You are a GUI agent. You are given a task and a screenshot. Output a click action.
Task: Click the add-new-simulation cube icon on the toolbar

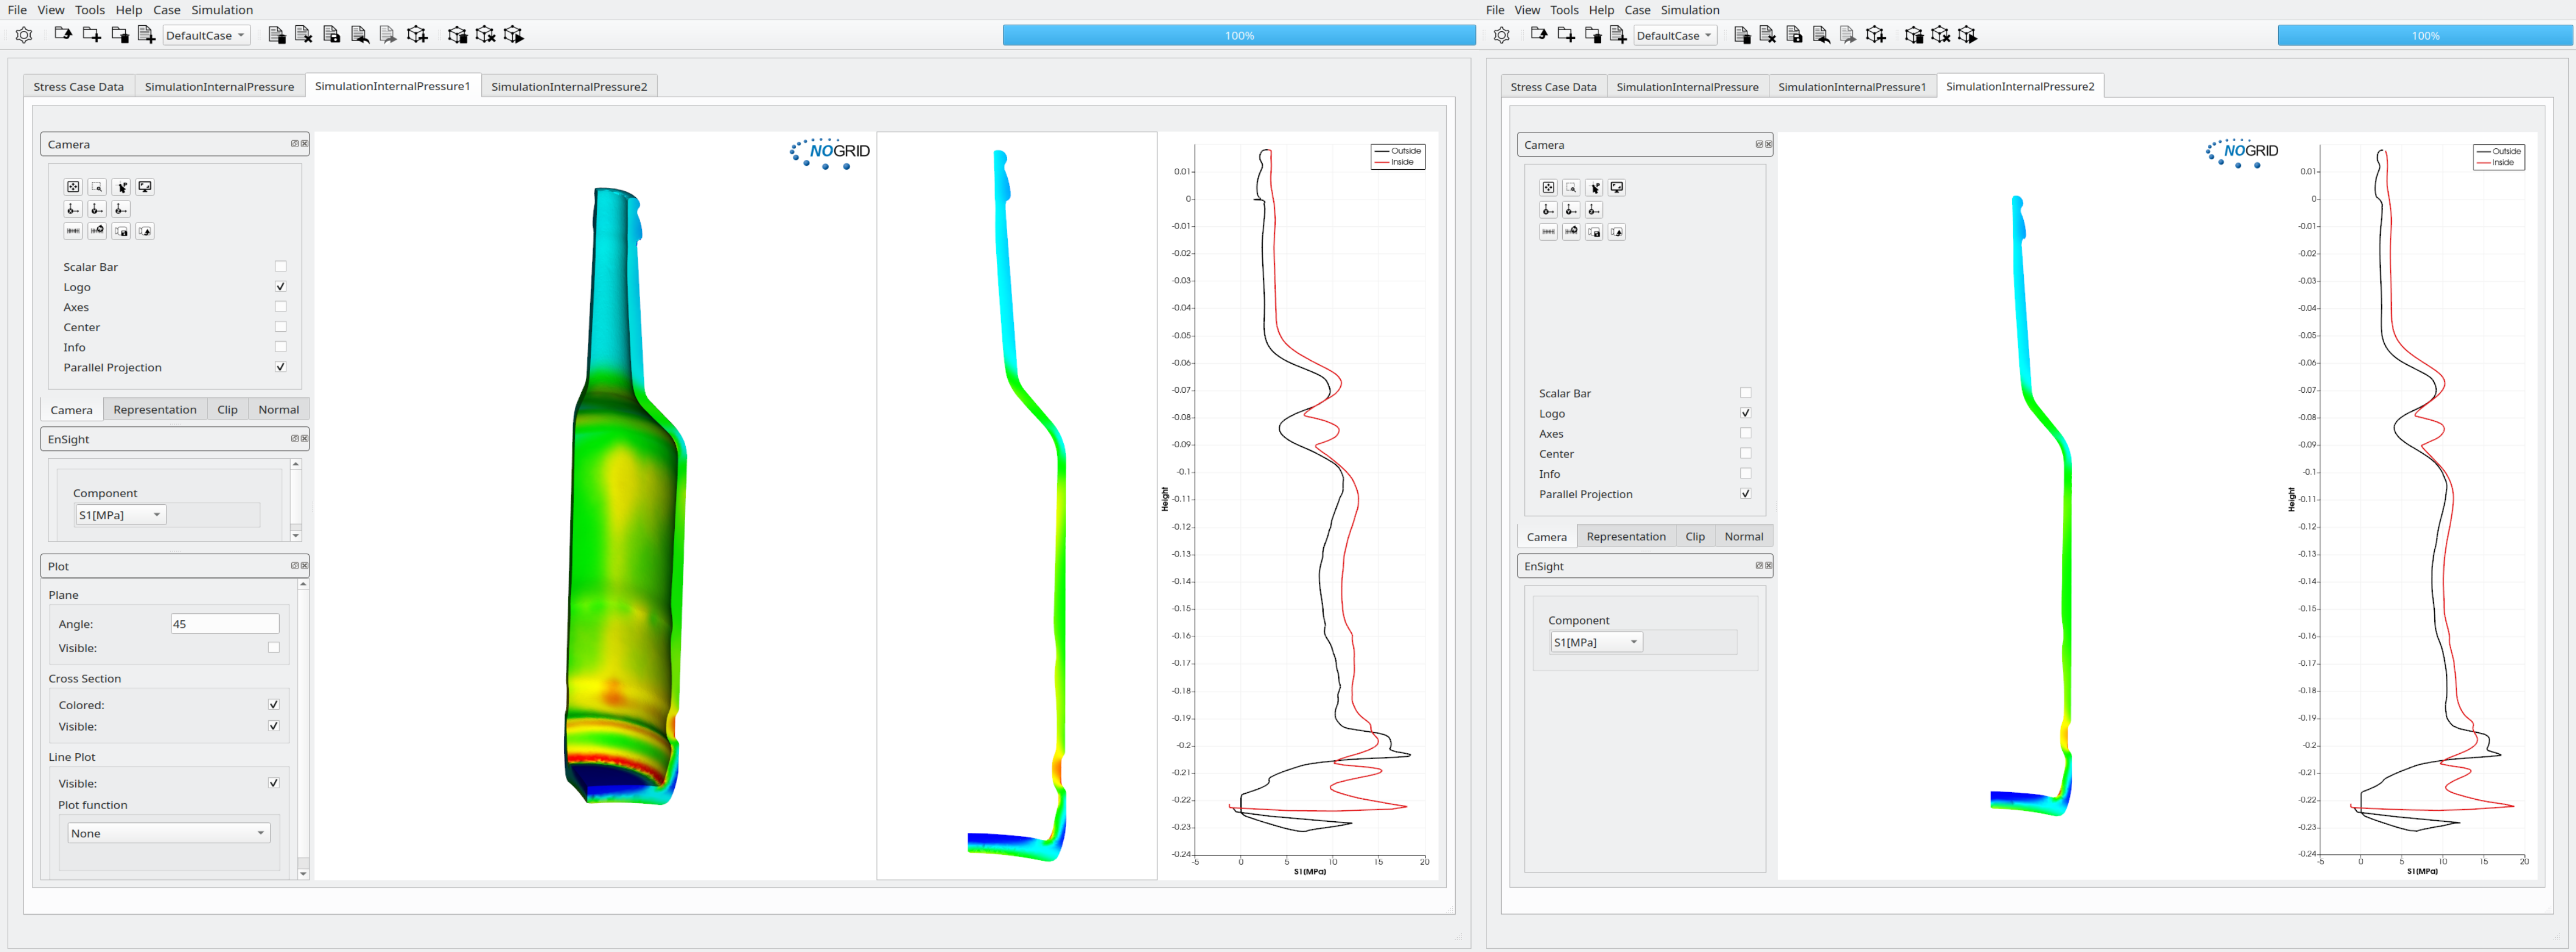tap(418, 35)
